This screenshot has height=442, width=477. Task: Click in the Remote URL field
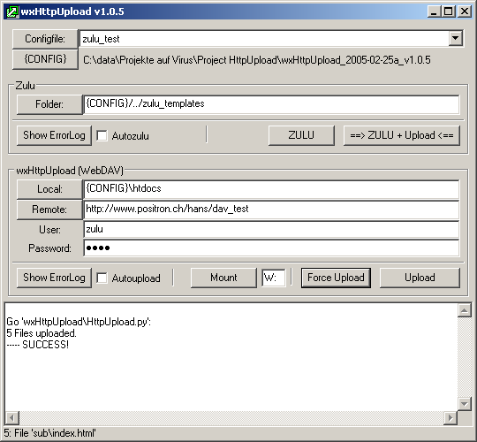click(271, 210)
